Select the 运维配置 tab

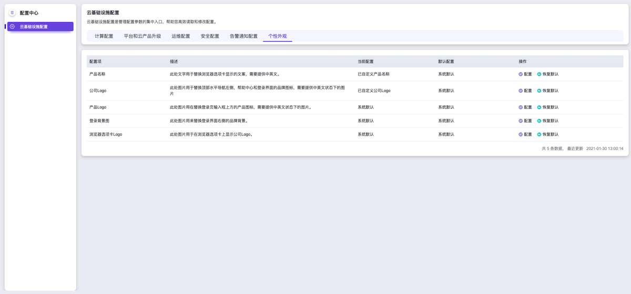[x=180, y=36]
